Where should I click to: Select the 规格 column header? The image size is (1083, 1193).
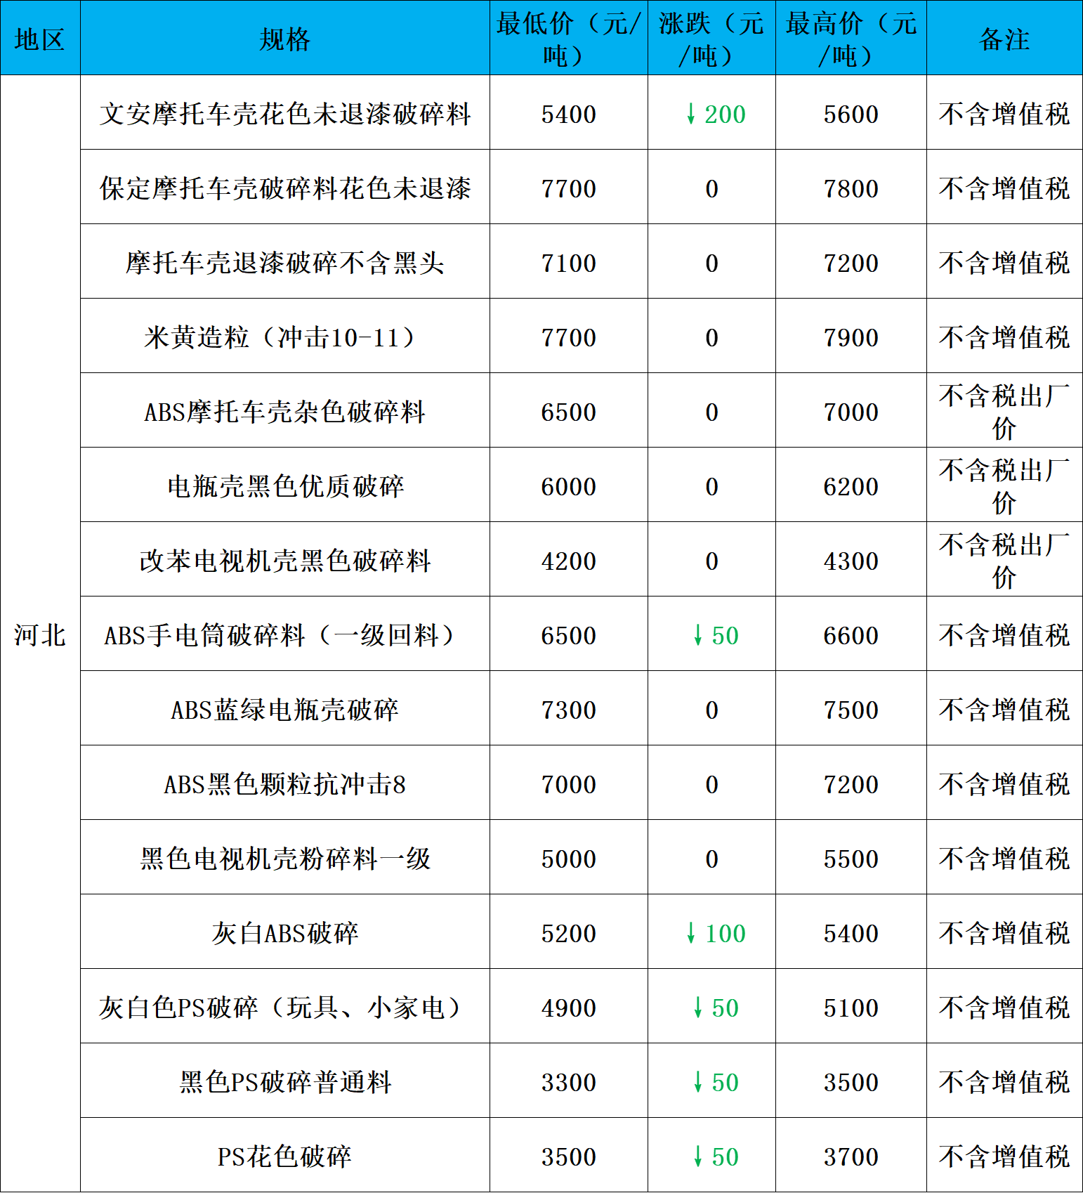coord(284,39)
